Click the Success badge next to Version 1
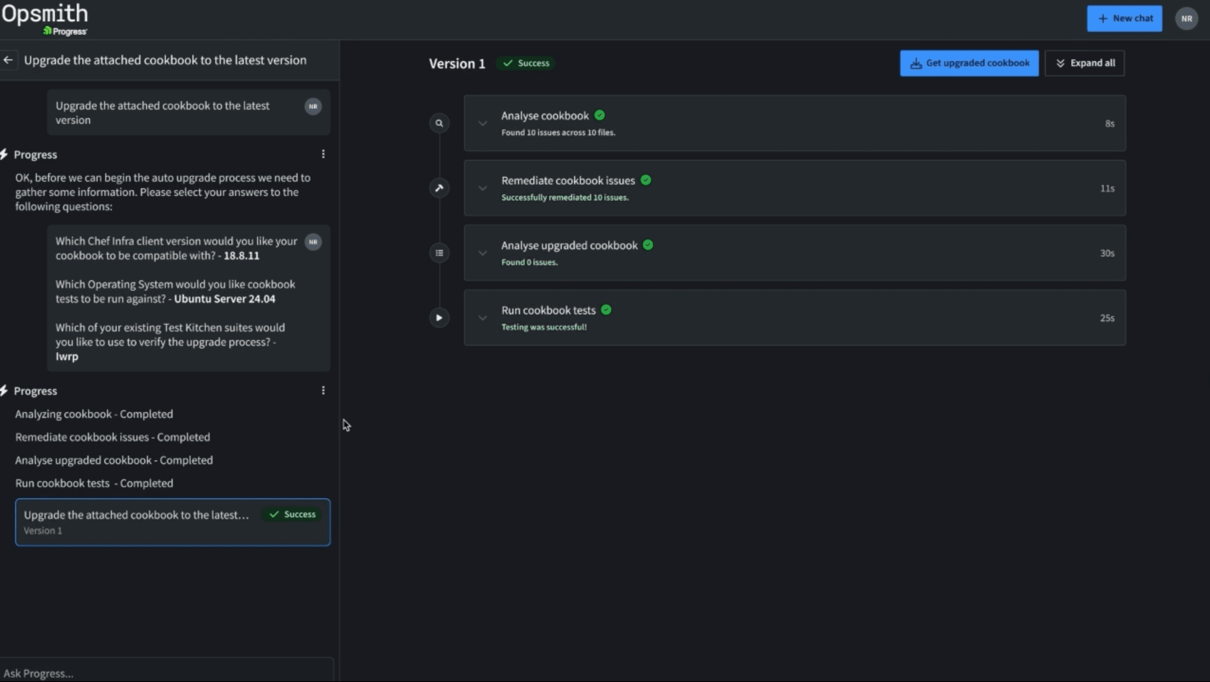 pos(526,63)
